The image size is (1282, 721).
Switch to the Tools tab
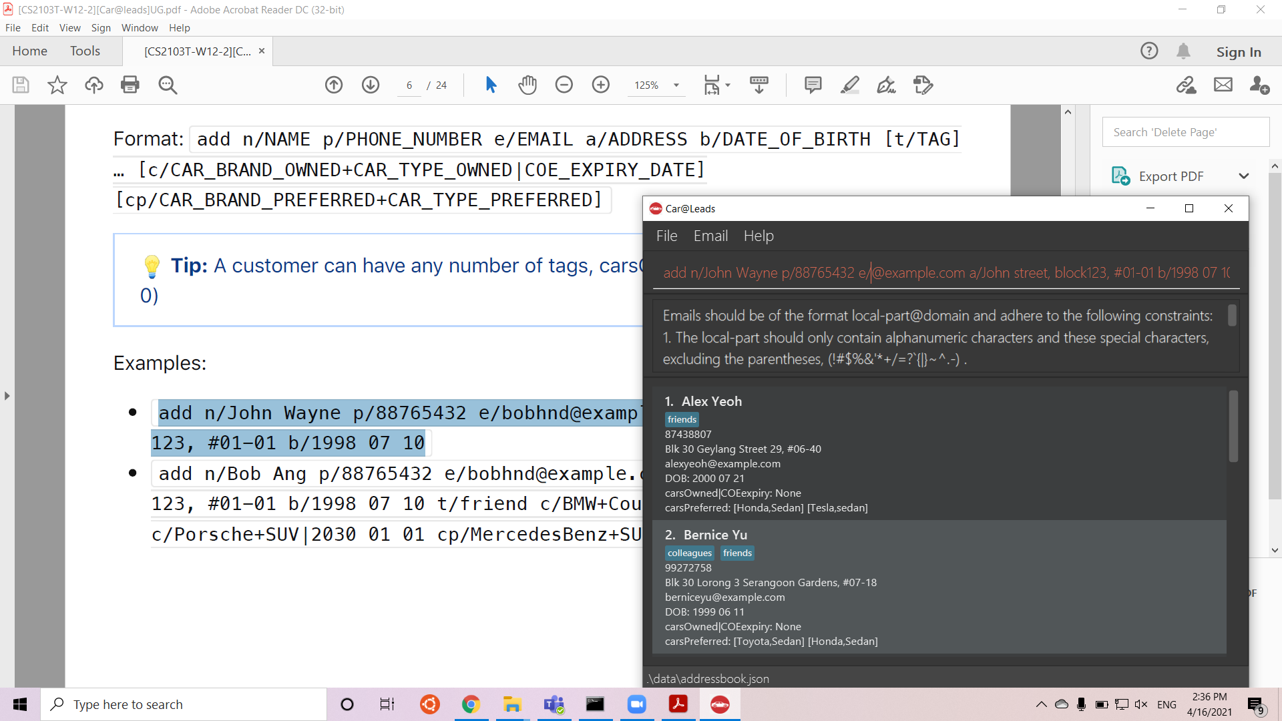click(85, 51)
